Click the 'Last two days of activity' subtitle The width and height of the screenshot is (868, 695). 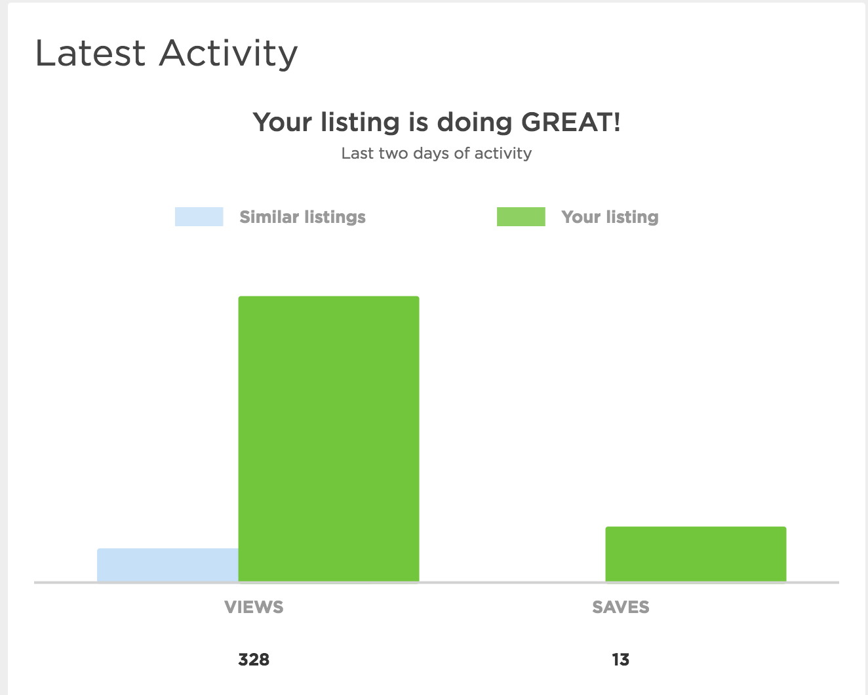point(437,153)
